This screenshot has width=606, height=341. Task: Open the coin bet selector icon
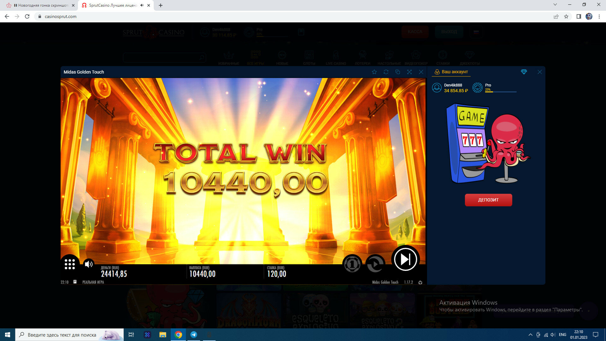coord(352,264)
